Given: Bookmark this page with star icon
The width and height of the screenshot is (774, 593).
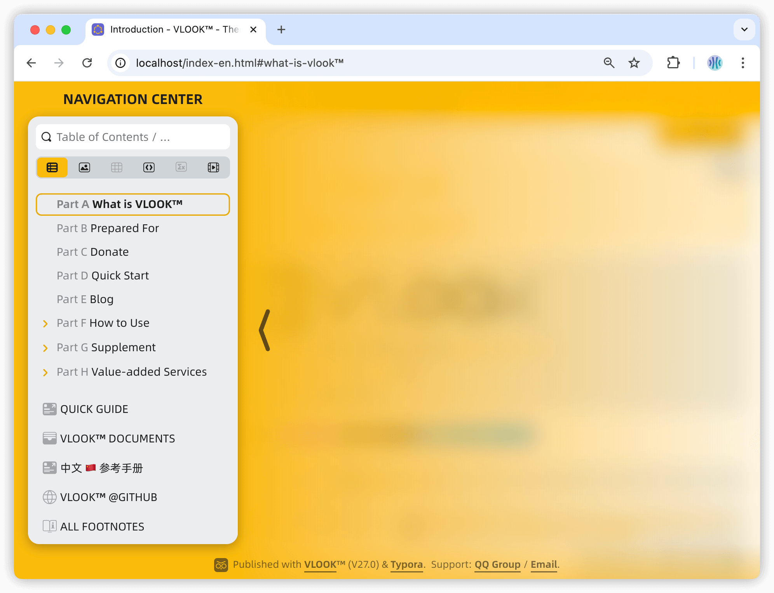Looking at the screenshot, I should tap(634, 63).
